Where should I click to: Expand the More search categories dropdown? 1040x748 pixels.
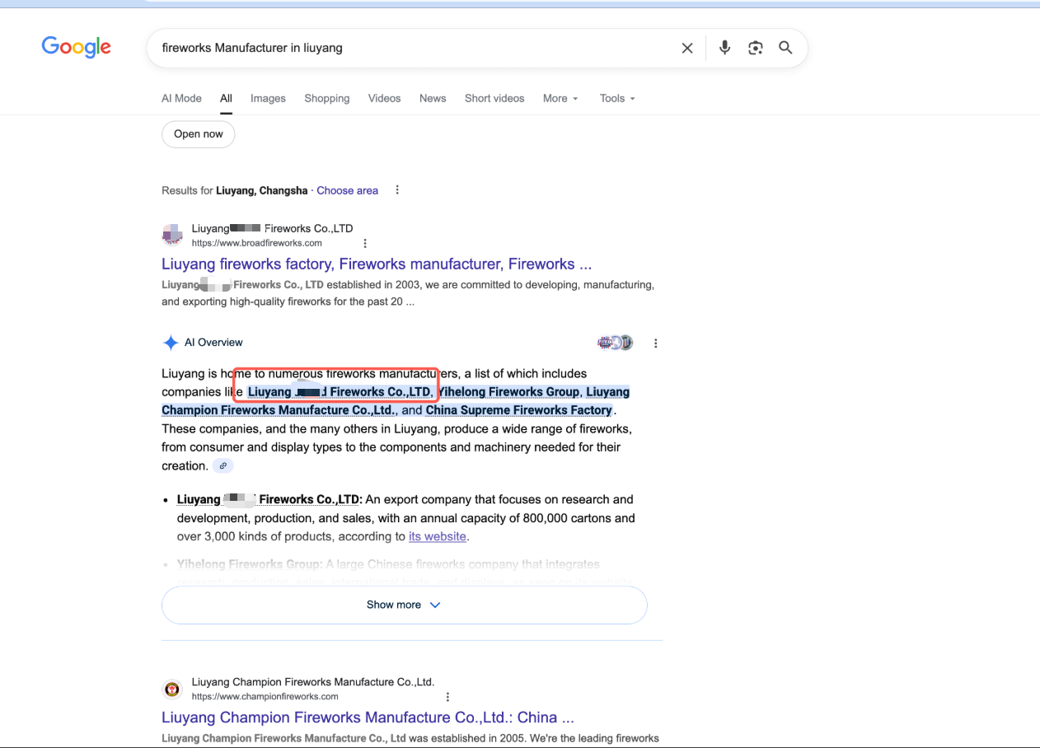tap(560, 98)
